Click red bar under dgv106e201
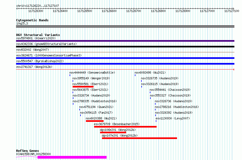Screen dimensions: 242x160 point(113,132)
